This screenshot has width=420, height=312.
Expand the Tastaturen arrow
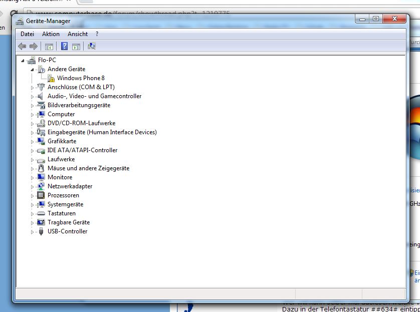tap(32, 214)
